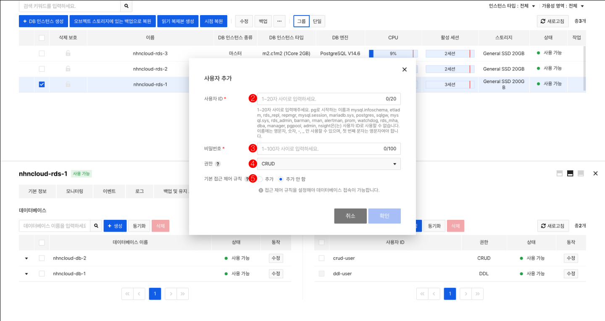Click the database name search input
Viewport: 605px width, 321px height.
55,226
